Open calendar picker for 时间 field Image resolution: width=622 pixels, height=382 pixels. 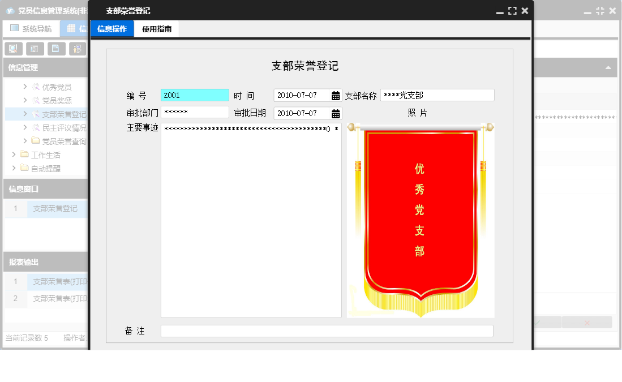point(336,96)
